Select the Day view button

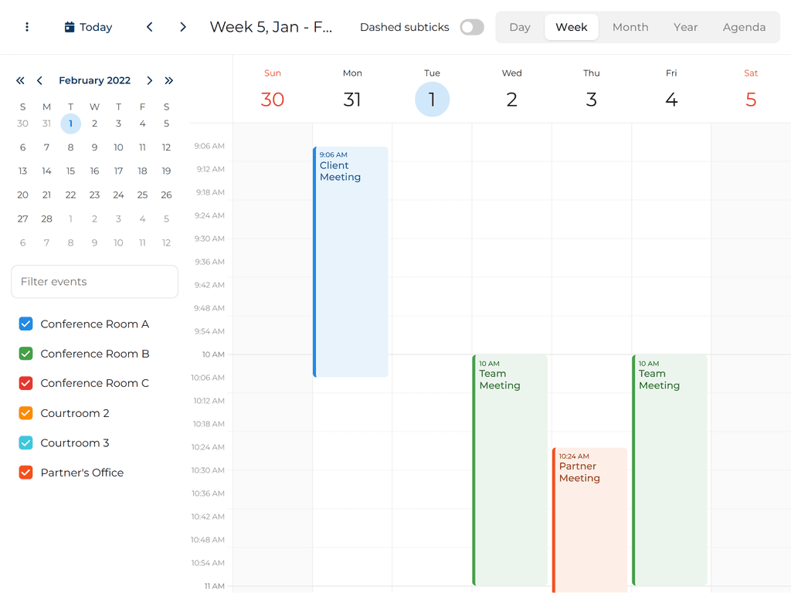tap(519, 27)
